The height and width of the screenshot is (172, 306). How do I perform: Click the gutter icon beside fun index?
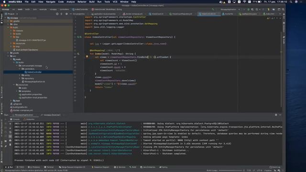click(x=78, y=54)
